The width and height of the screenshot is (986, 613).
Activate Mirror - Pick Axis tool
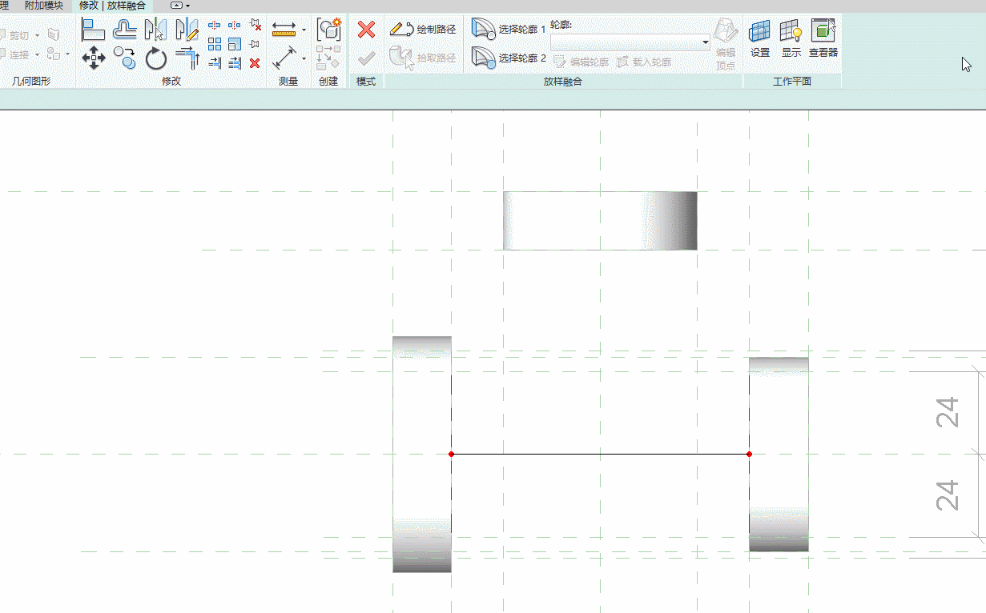pos(155,30)
